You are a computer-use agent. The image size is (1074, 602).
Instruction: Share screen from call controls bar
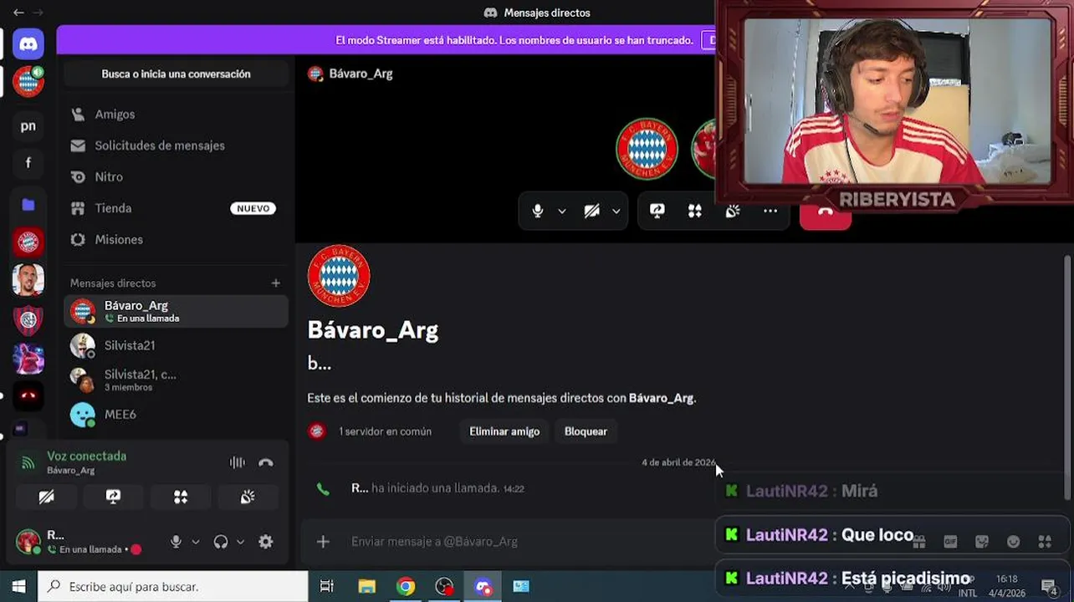[657, 212]
